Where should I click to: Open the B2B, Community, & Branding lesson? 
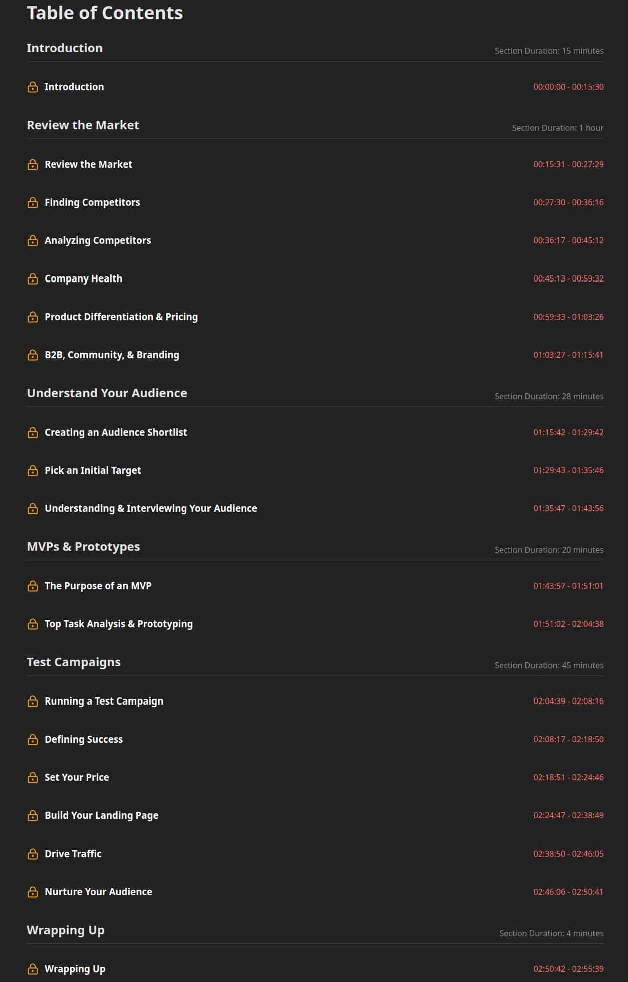(x=112, y=355)
